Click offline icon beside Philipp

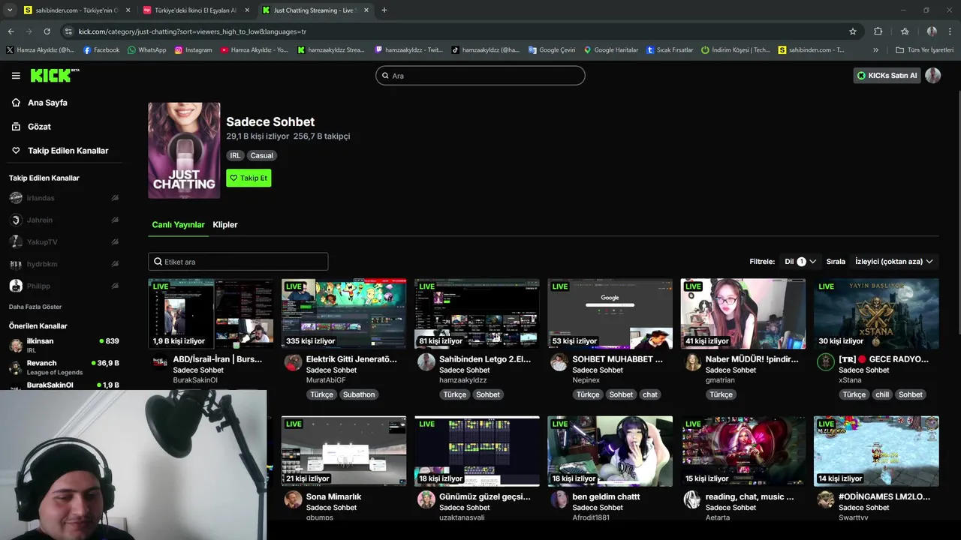tap(115, 286)
